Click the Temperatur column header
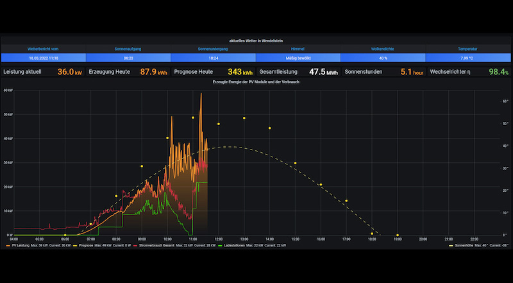 click(x=467, y=48)
